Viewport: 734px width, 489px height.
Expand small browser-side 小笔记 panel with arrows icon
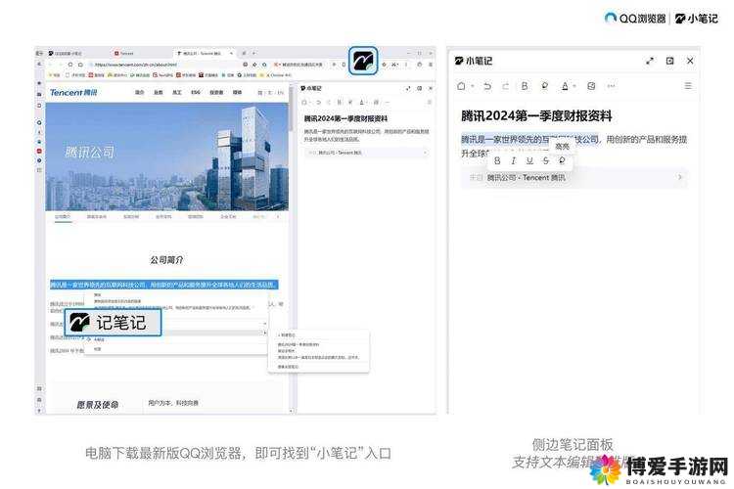(408, 88)
